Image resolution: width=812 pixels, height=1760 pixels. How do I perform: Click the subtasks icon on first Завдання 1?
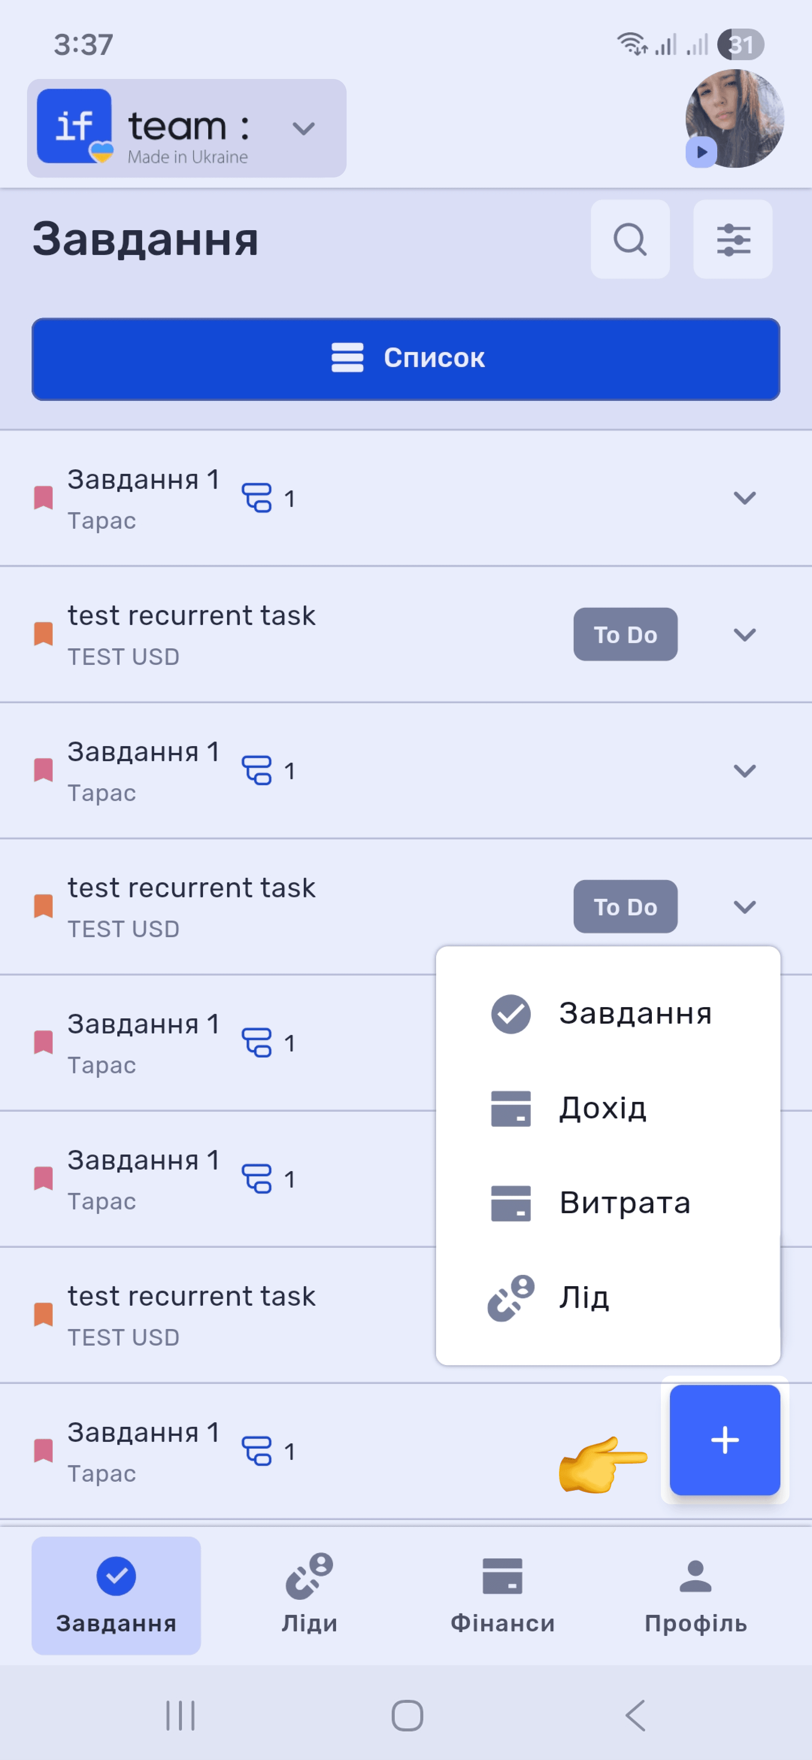point(257,498)
